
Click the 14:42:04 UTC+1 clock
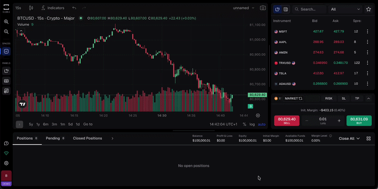pos(223,124)
